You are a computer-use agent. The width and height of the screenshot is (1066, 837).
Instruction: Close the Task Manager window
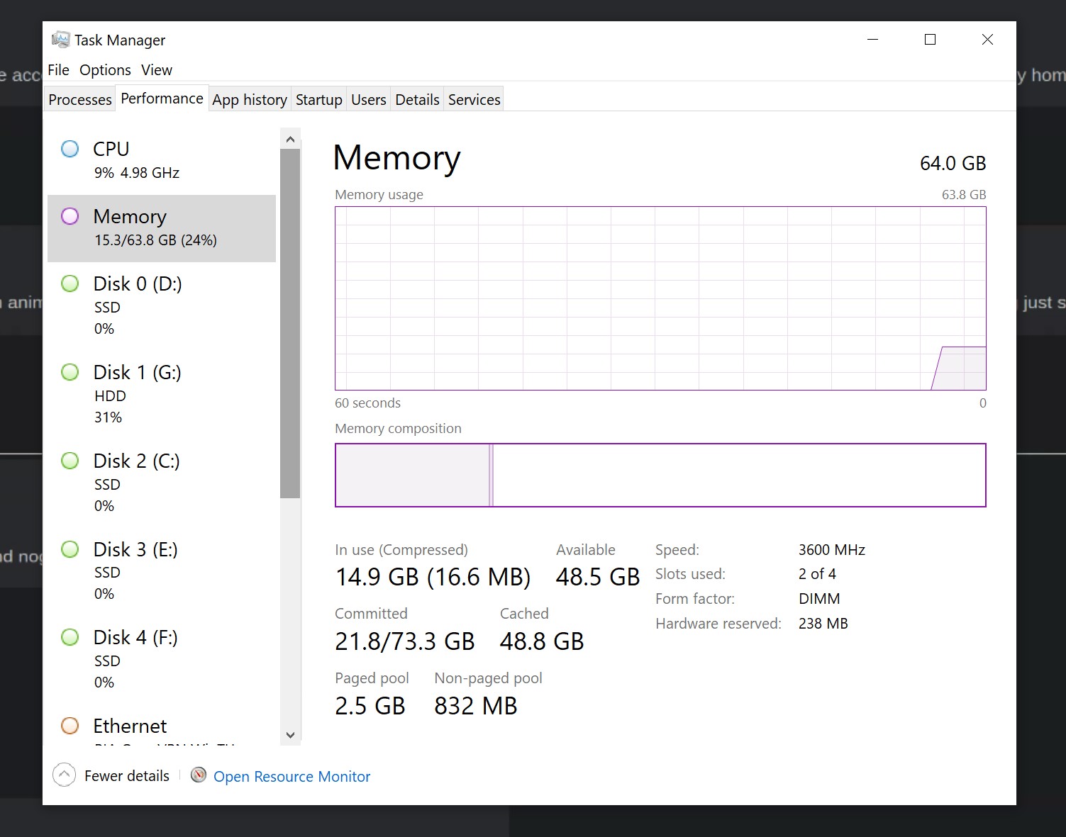987,40
